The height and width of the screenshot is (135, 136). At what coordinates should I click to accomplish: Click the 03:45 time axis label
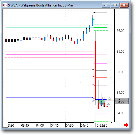[x=25, y=125]
